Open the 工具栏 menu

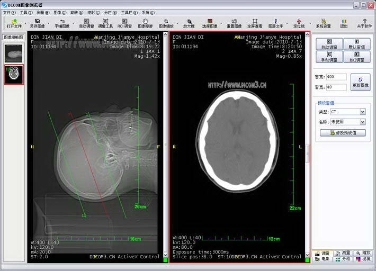[129, 13]
